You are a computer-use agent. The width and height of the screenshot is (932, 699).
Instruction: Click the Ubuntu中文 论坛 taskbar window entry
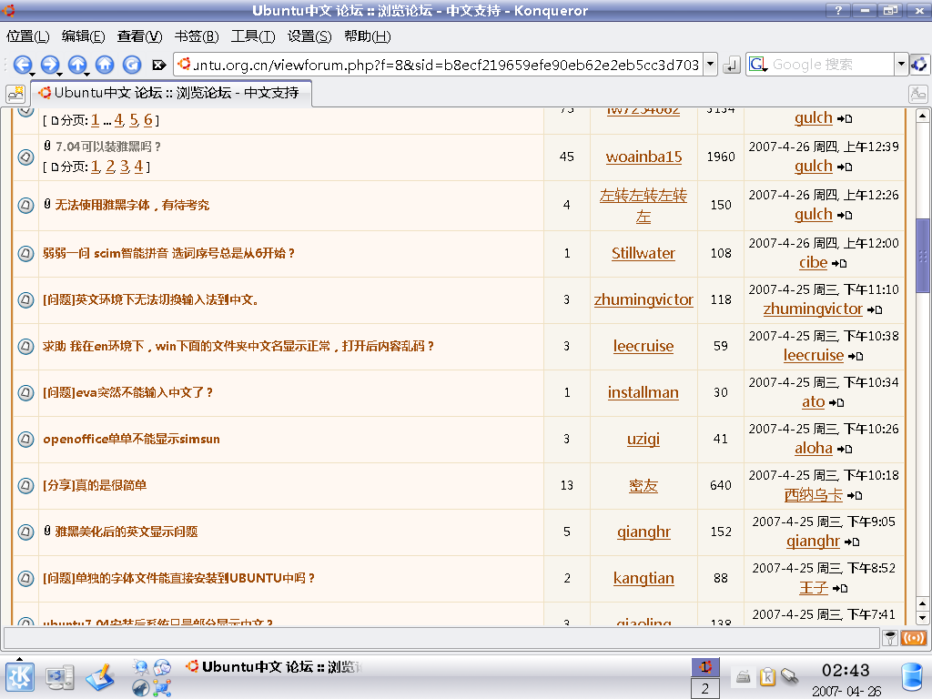tap(273, 667)
